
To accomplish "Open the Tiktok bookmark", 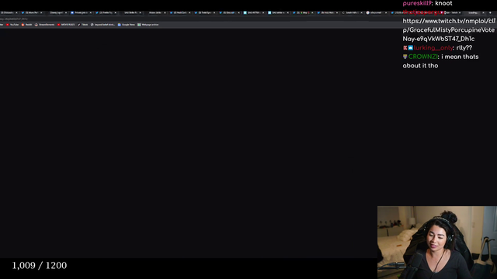I will [x=83, y=25].
